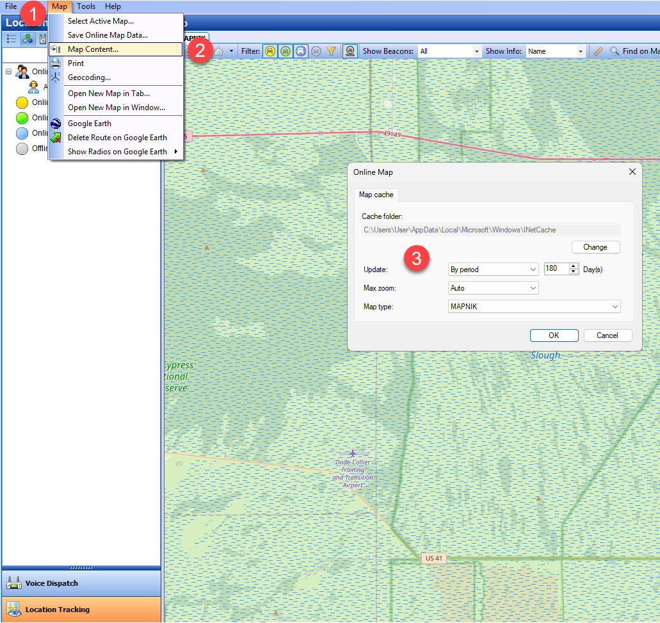660x623 pixels.
Task: Choose Geocoding from the Map menu
Action: (89, 77)
